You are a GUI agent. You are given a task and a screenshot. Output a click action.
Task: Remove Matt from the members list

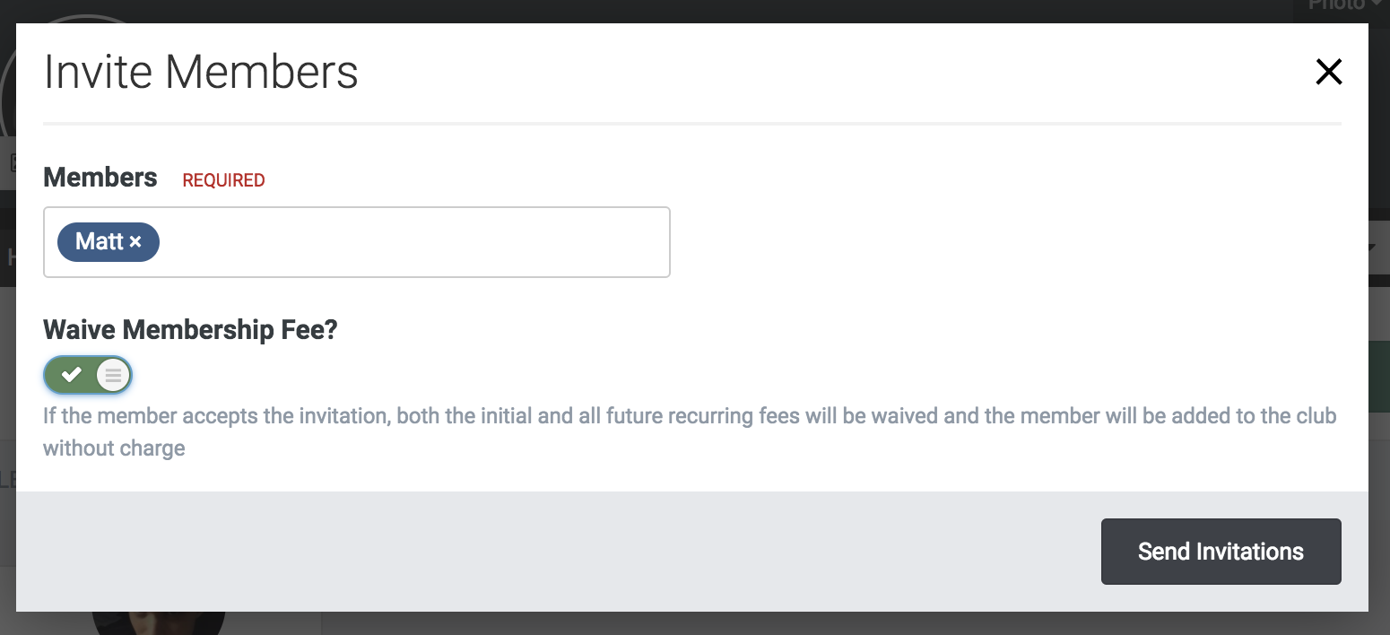click(135, 242)
